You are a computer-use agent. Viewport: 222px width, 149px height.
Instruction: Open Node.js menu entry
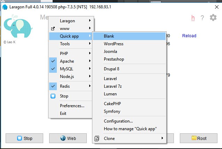(x=70, y=77)
